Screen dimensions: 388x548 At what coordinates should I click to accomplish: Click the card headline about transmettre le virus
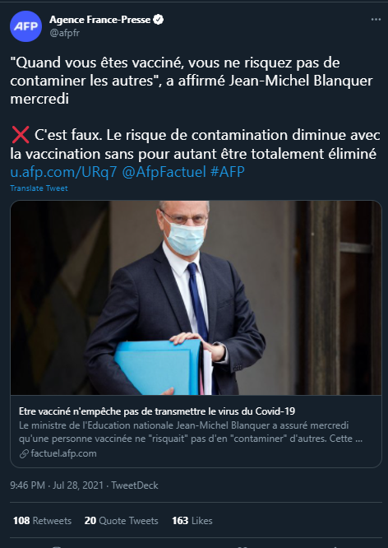point(157,411)
